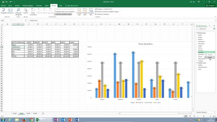This screenshot has width=217, height=122.
Task: Add a Nuevo comentario
Action: point(33,12)
